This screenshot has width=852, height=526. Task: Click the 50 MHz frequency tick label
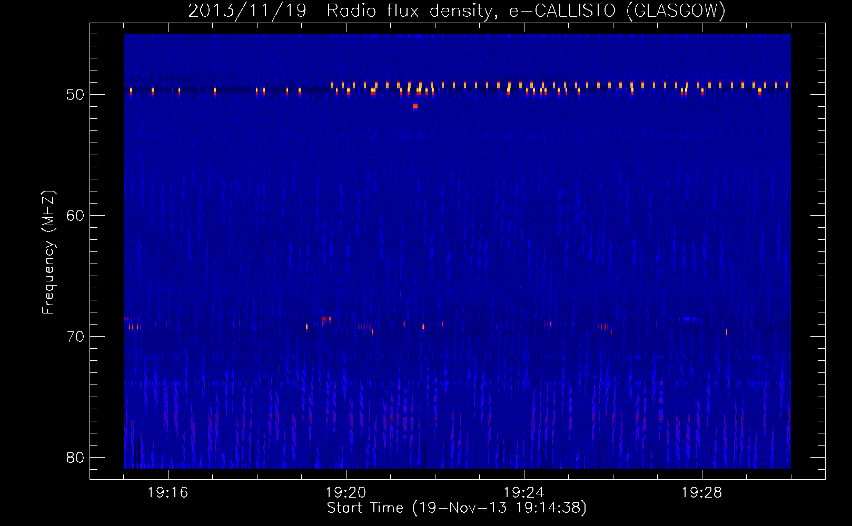pyautogui.click(x=76, y=95)
